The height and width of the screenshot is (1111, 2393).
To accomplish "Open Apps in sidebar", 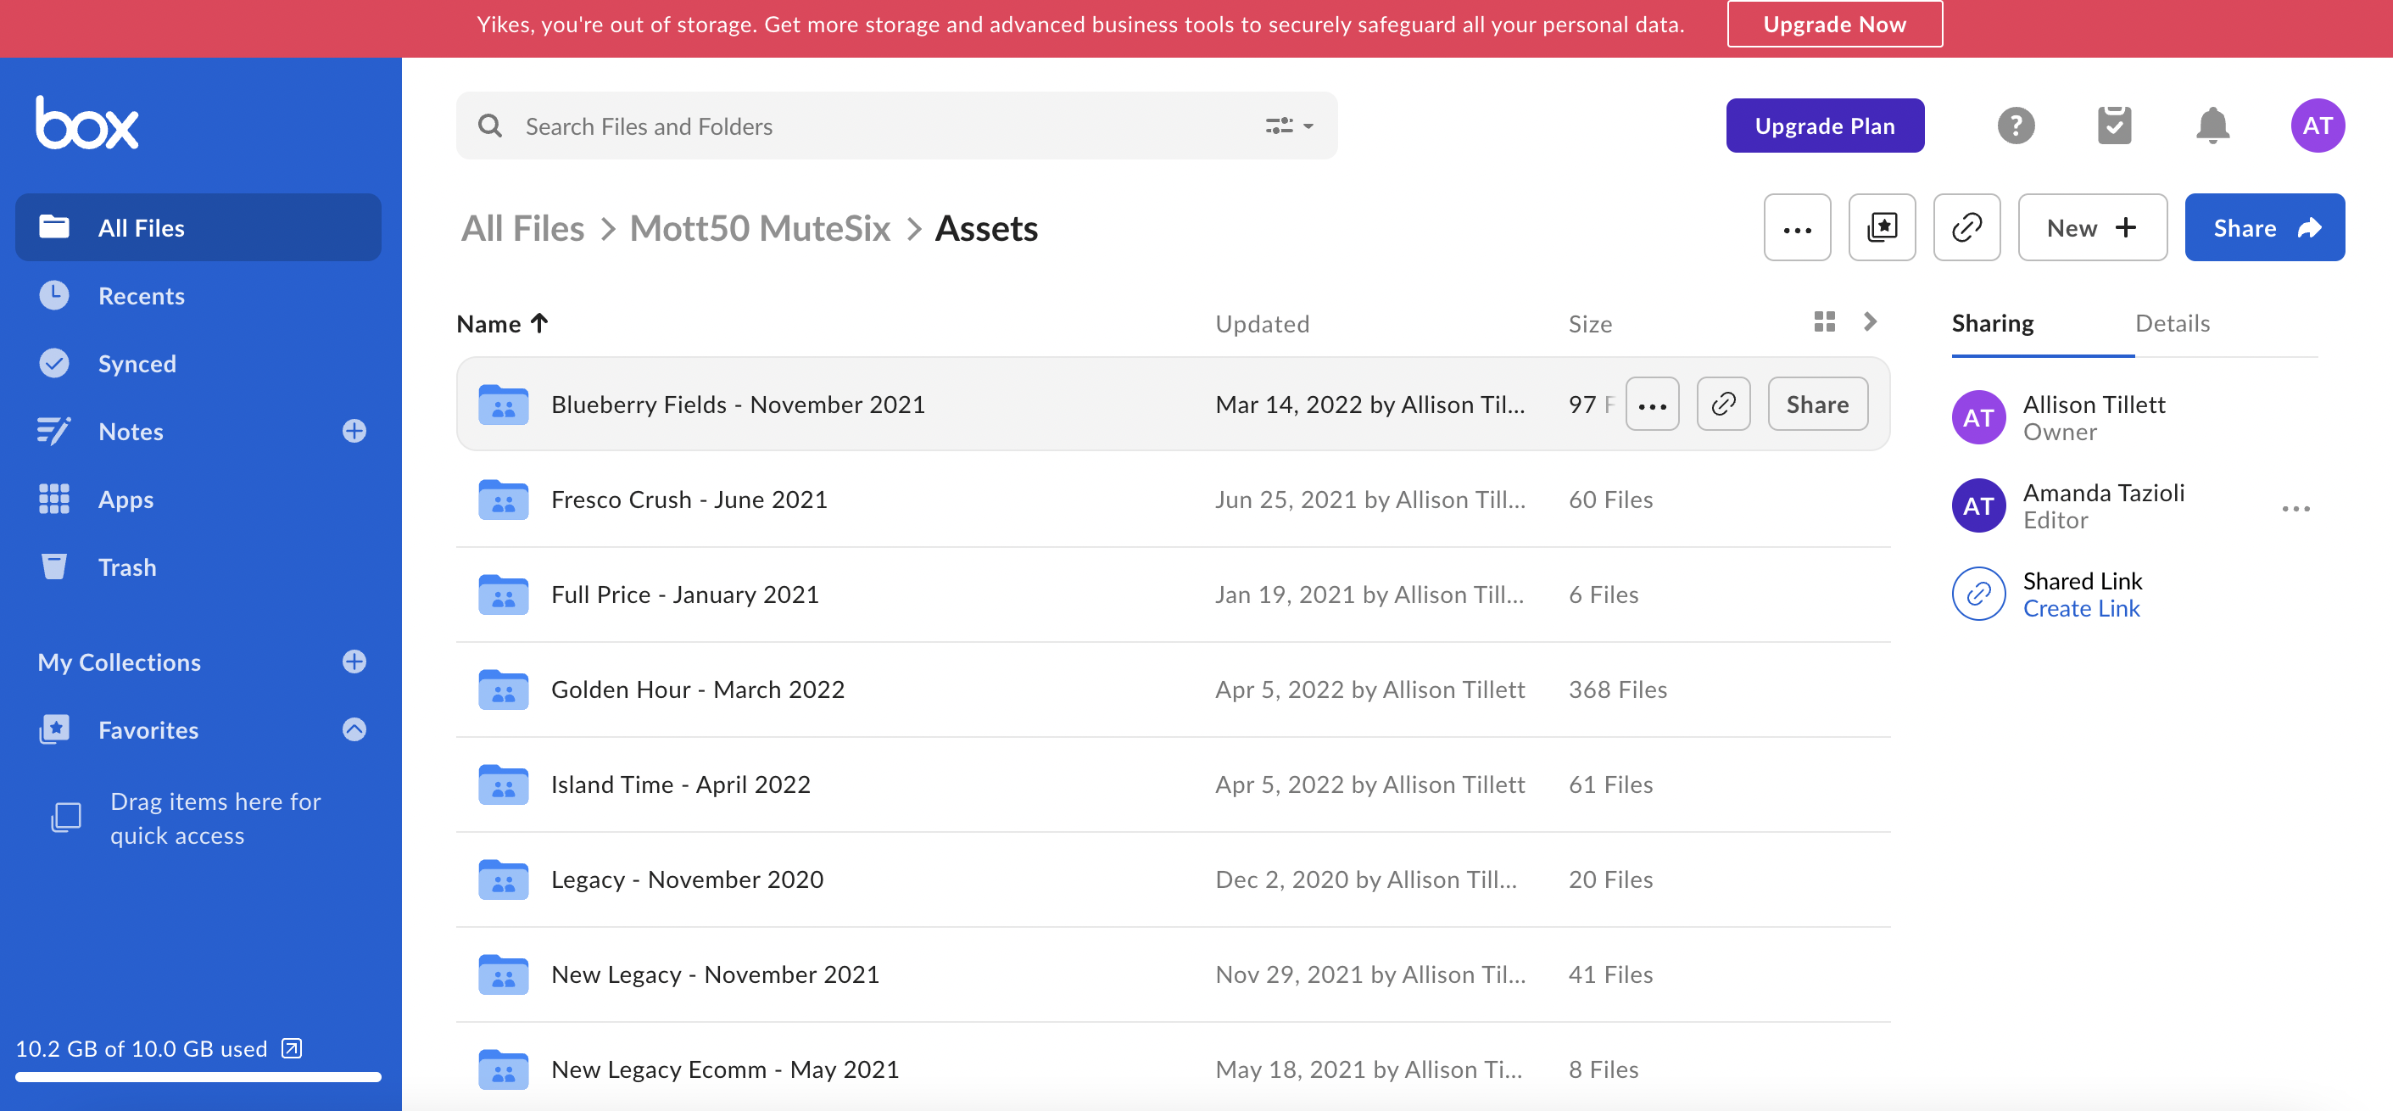I will click(x=198, y=499).
